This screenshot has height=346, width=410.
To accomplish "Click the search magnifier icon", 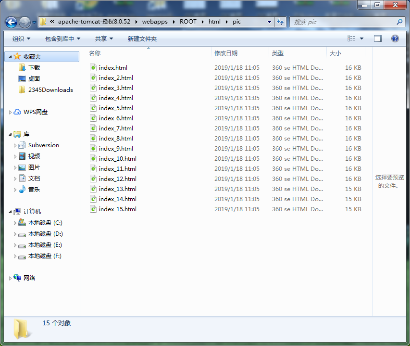I will pyautogui.click(x=399, y=22).
